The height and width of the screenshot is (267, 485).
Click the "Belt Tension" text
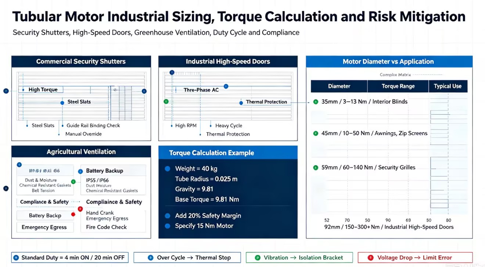click(43, 190)
